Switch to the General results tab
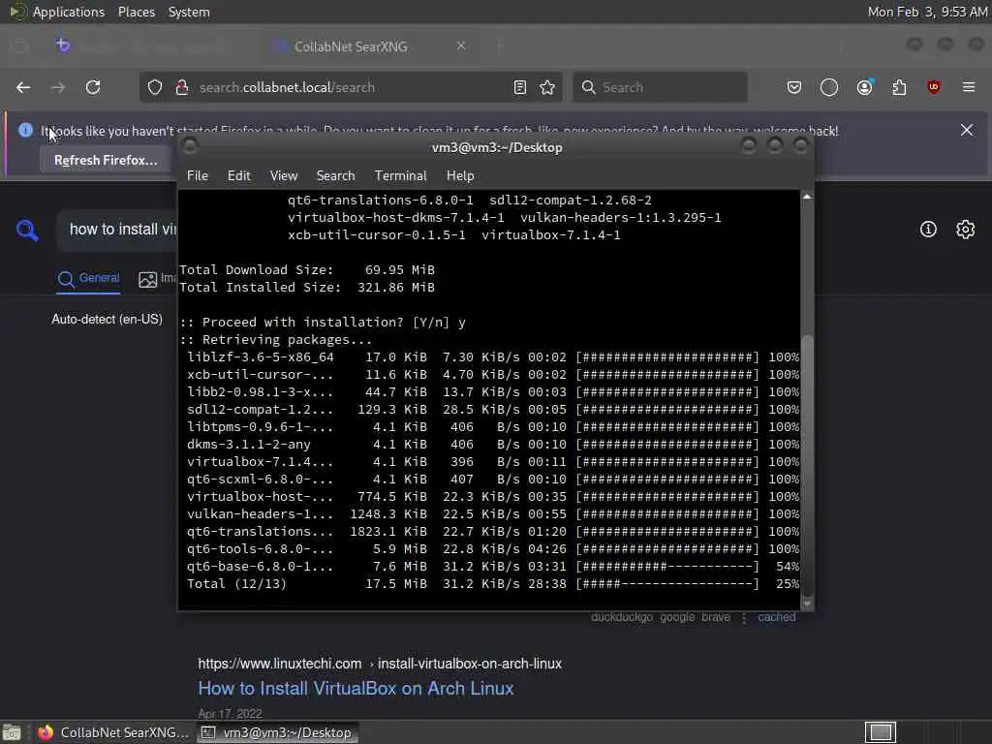This screenshot has width=992, height=744. coord(88,278)
